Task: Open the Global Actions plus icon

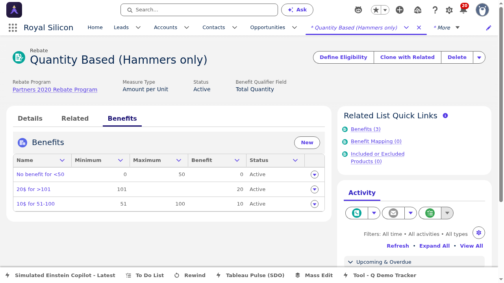Action: coord(400,10)
